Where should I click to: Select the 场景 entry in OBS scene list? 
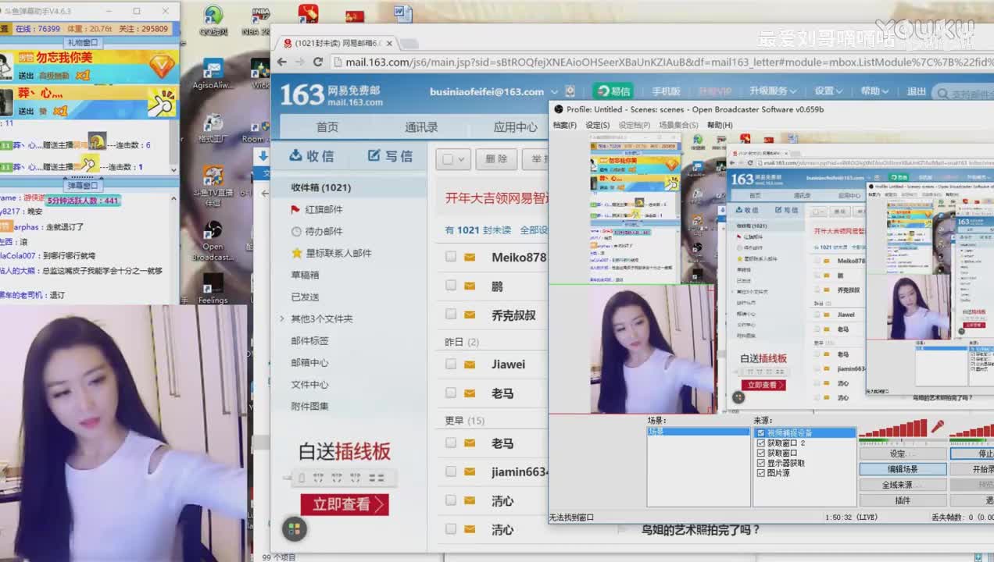point(699,432)
